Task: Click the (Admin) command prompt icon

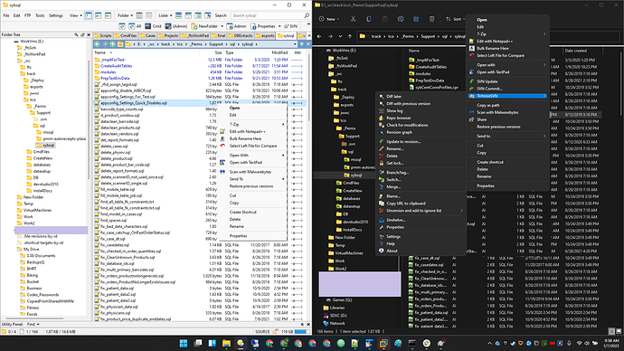Action: [176, 26]
